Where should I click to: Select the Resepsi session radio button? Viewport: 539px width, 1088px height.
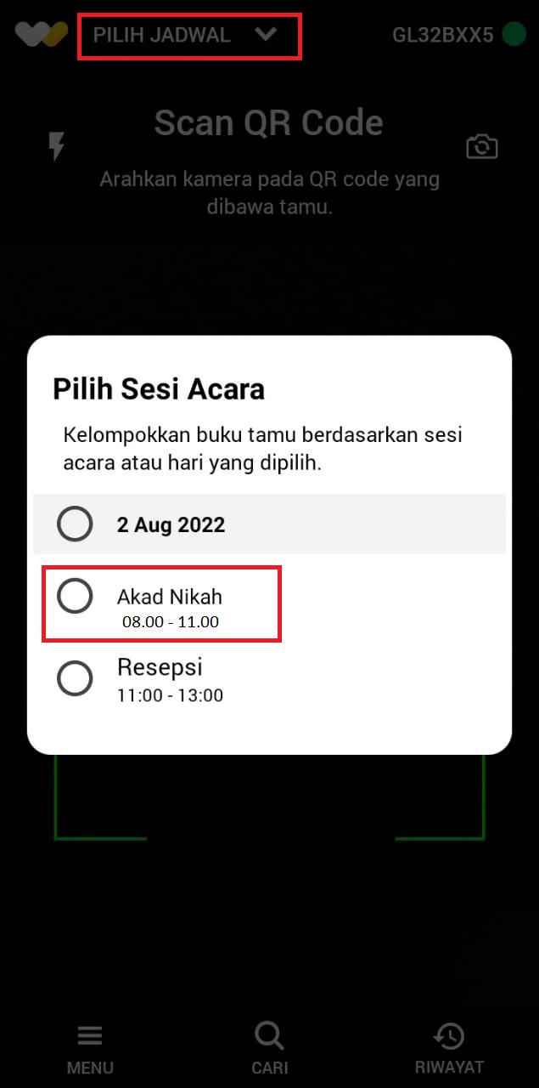(x=75, y=678)
